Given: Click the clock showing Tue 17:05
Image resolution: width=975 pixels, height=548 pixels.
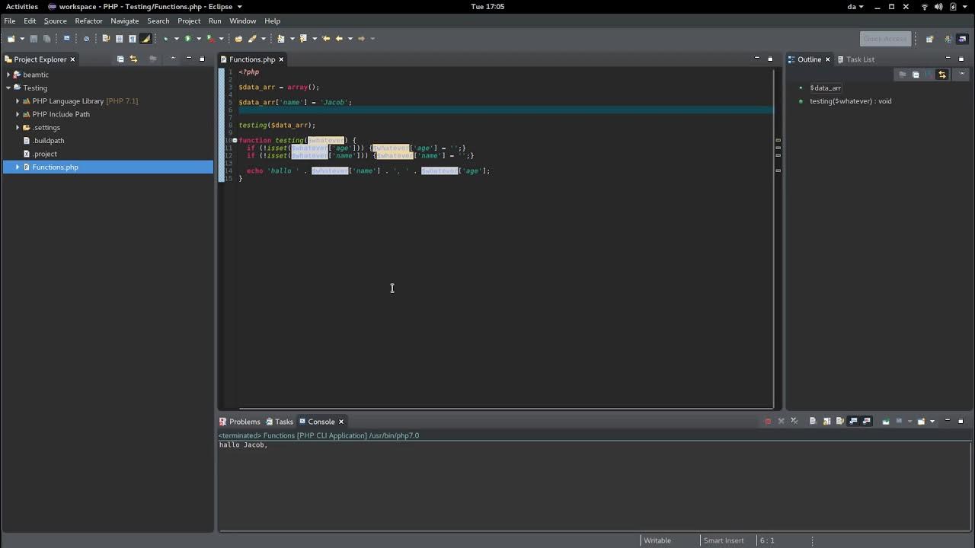Looking at the screenshot, I should [x=487, y=6].
